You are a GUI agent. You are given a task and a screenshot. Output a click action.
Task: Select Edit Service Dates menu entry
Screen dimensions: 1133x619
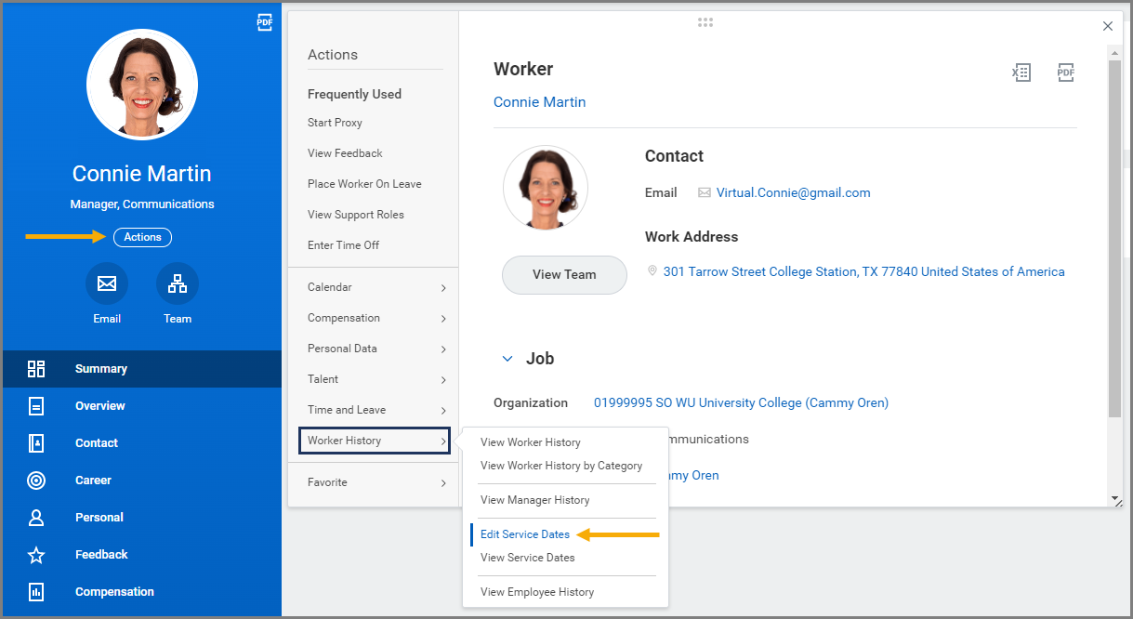coord(525,534)
